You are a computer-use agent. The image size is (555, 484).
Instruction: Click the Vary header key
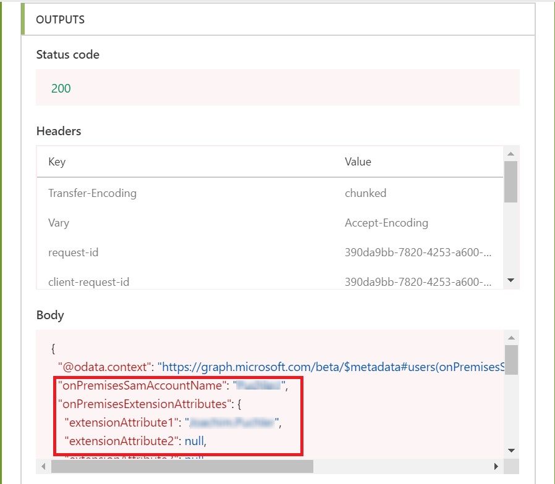(58, 223)
